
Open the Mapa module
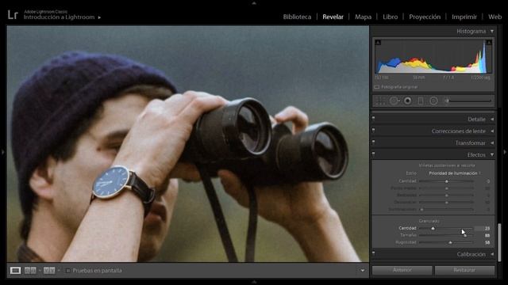click(x=363, y=17)
